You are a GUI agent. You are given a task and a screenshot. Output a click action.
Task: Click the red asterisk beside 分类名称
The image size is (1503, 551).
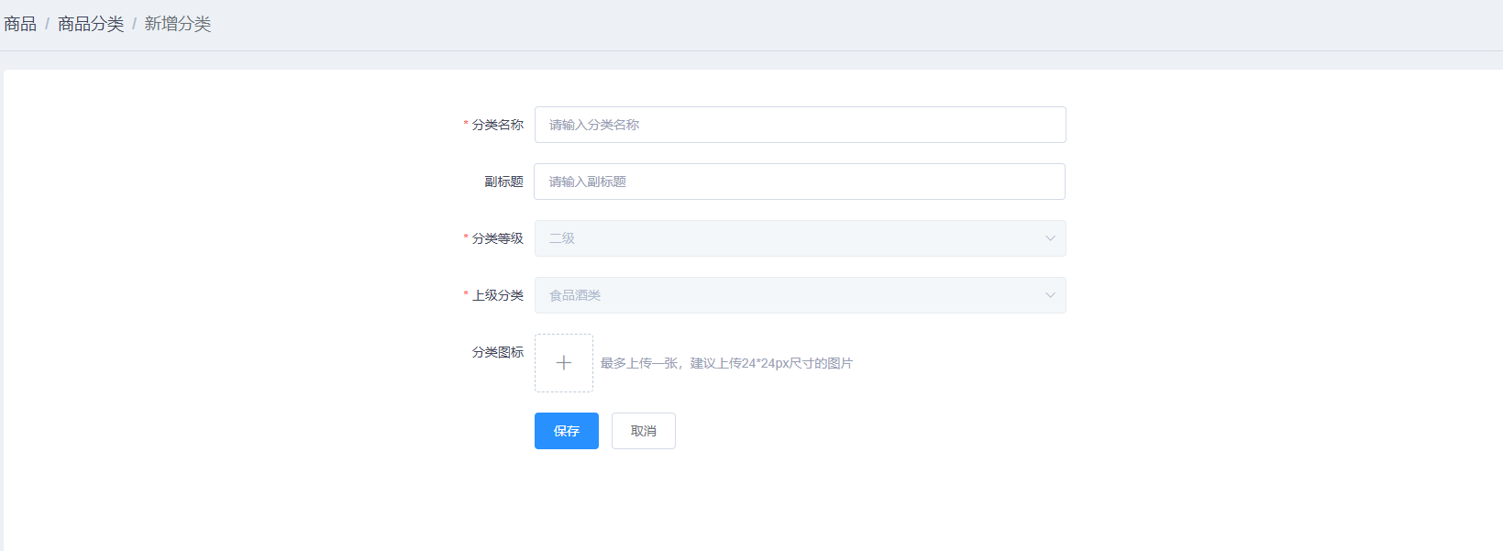466,124
